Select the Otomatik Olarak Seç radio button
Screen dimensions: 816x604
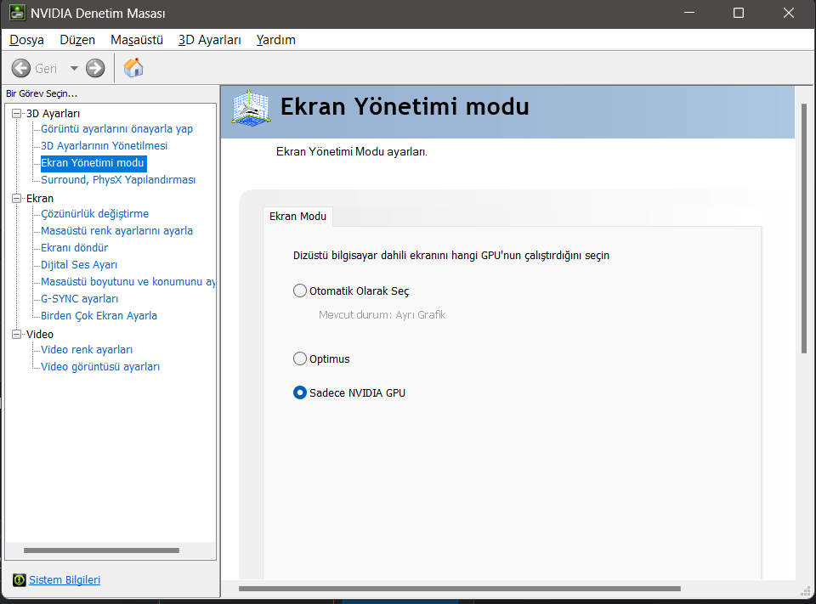pyautogui.click(x=299, y=291)
